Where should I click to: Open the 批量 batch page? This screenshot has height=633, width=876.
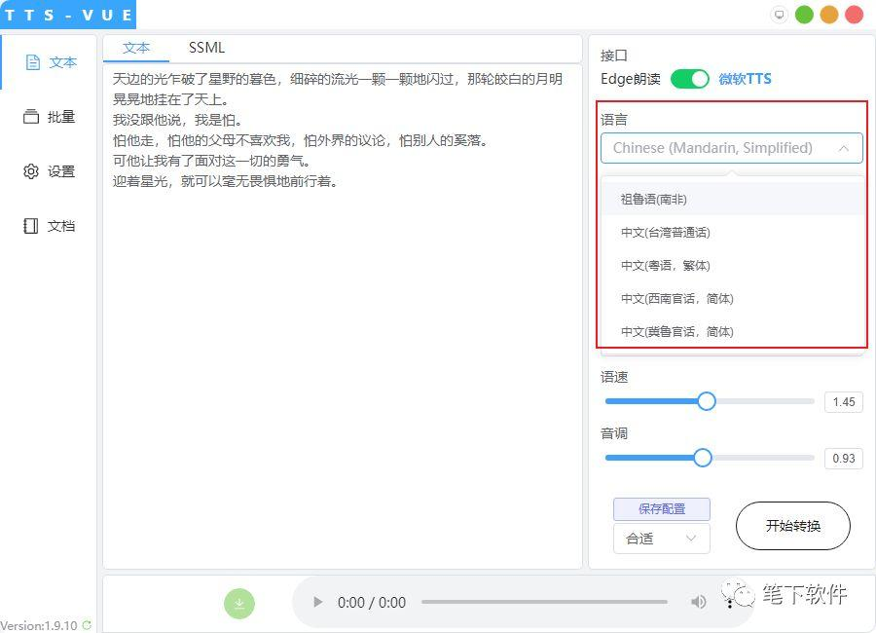pos(50,117)
